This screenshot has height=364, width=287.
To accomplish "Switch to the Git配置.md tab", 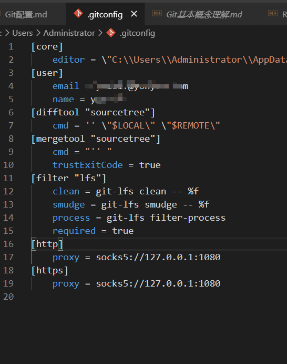I will [x=26, y=15].
